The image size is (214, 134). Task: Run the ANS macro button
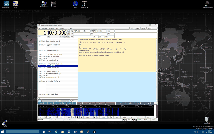click(52, 103)
